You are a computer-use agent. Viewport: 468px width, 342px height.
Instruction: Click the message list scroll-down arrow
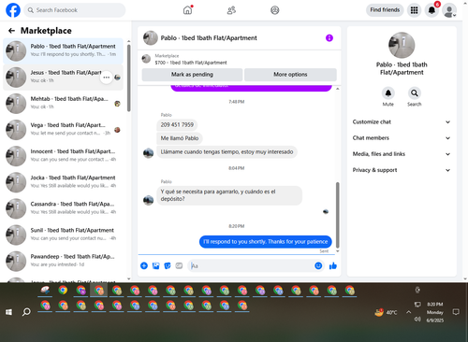pyautogui.click(x=337, y=251)
